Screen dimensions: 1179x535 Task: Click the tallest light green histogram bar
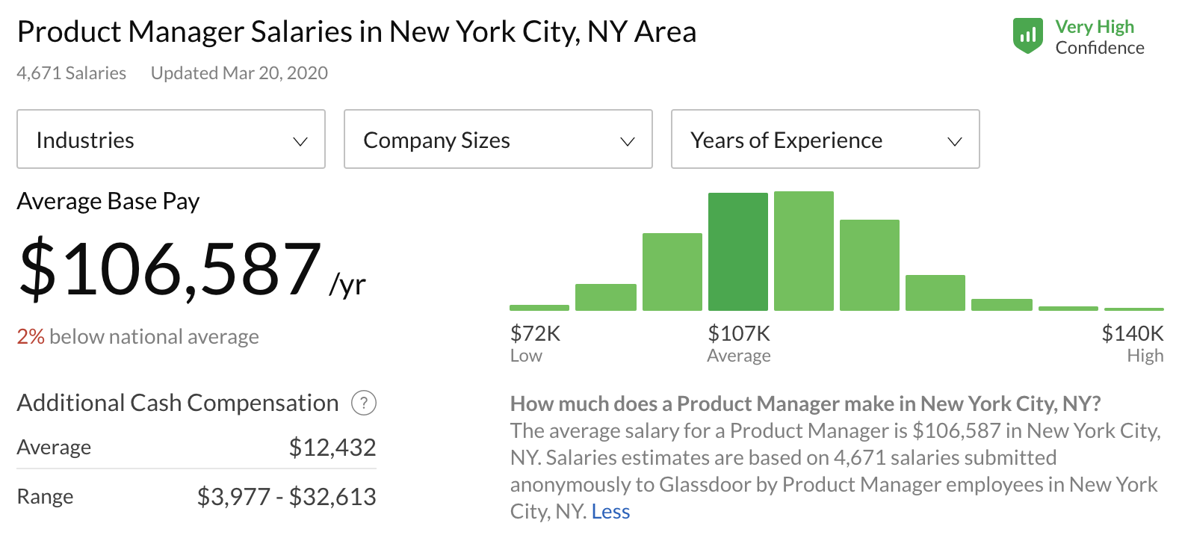(804, 250)
